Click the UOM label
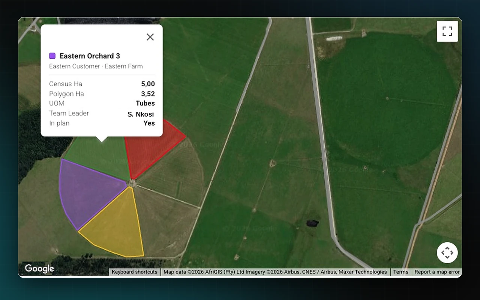Image resolution: width=480 pixels, height=300 pixels. [57, 103]
